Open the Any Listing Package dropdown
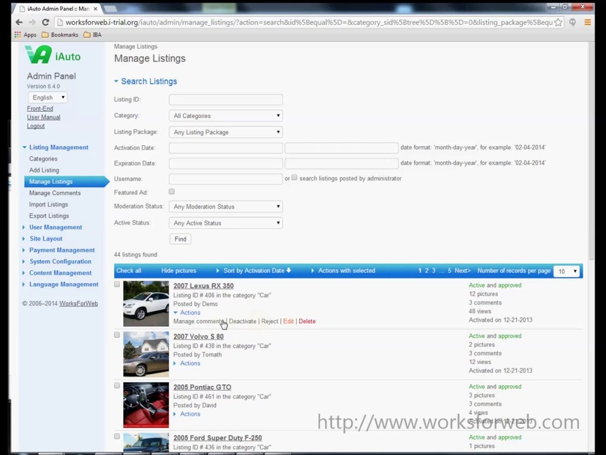This screenshot has height=455, width=606. coord(226,132)
